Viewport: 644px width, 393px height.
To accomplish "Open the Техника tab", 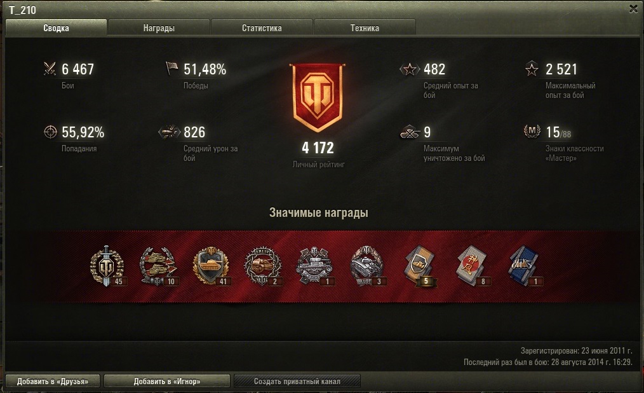I will [x=365, y=27].
